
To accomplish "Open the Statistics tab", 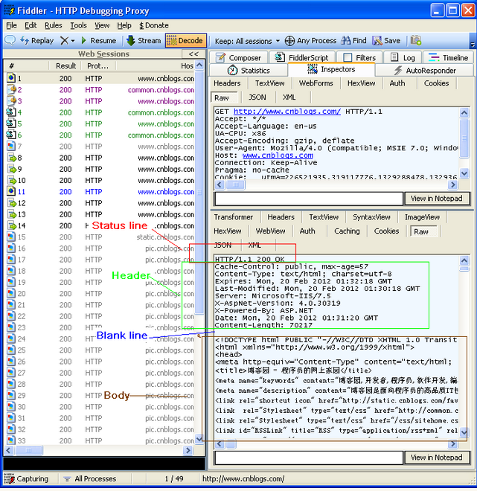I will [x=249, y=70].
